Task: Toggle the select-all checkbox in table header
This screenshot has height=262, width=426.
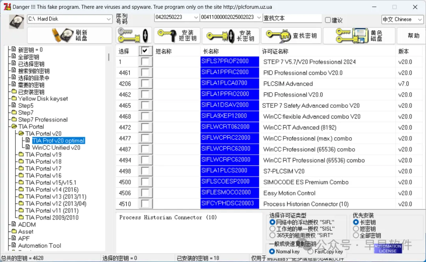Action: tap(145, 51)
